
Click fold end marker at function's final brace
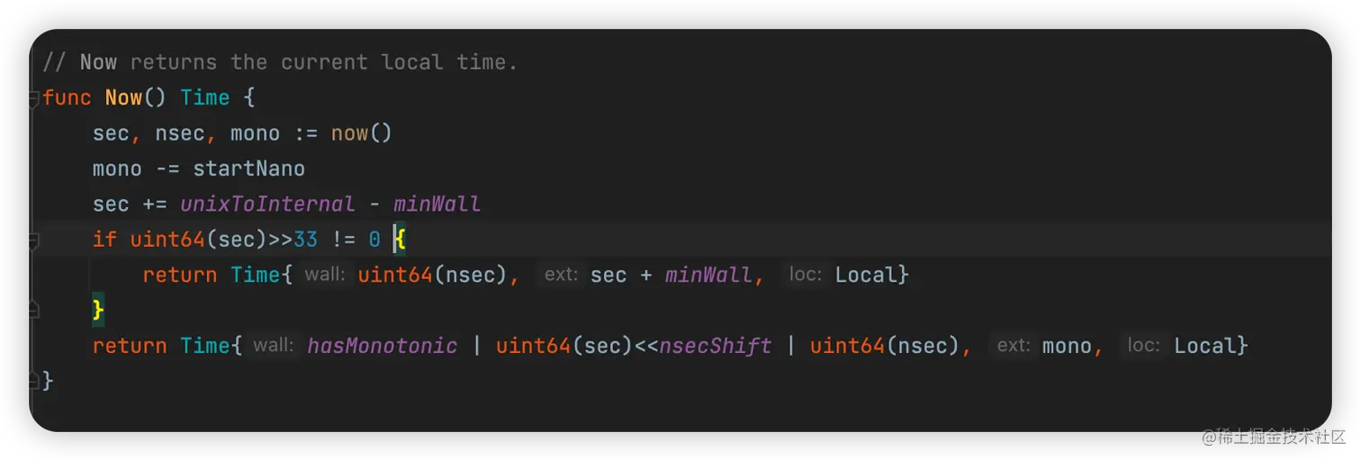pyautogui.click(x=34, y=380)
